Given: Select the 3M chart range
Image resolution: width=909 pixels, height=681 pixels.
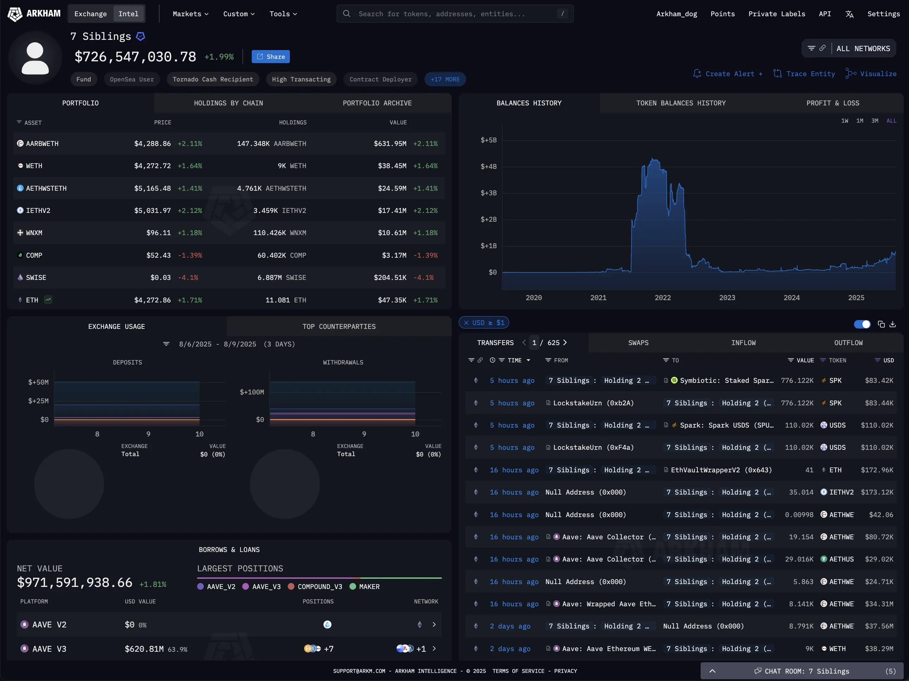Looking at the screenshot, I should click(875, 120).
